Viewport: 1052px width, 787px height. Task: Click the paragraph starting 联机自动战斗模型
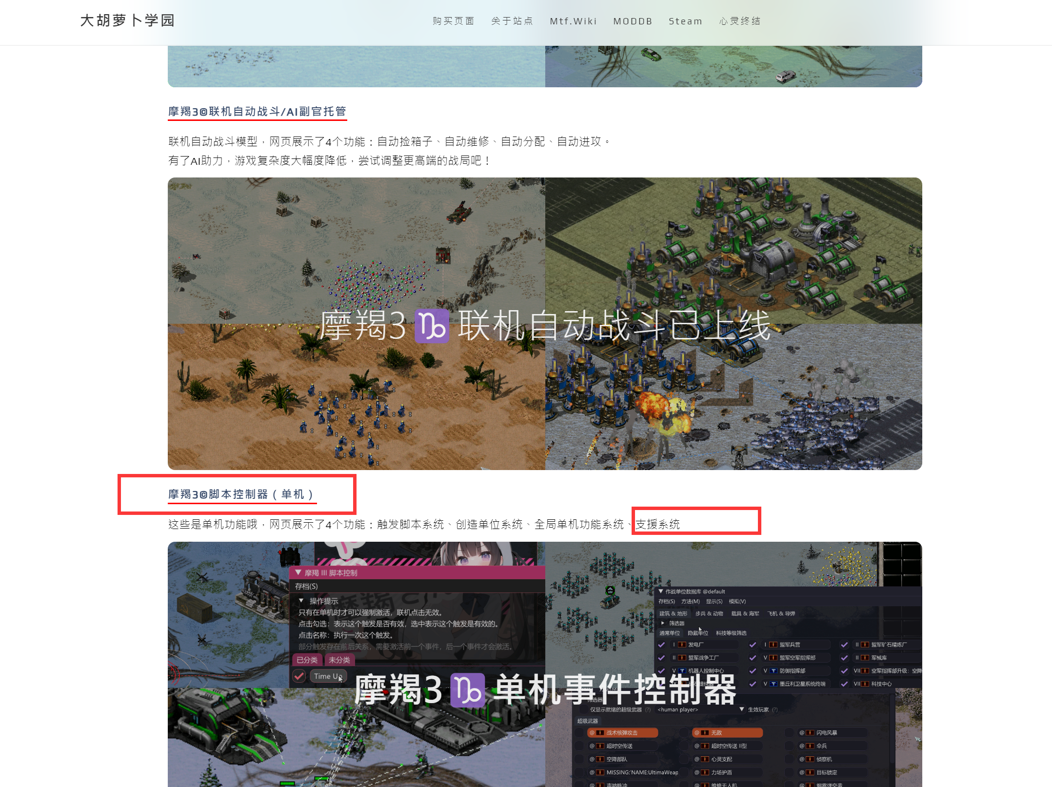(389, 141)
